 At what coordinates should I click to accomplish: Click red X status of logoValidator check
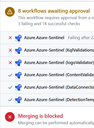10,63
